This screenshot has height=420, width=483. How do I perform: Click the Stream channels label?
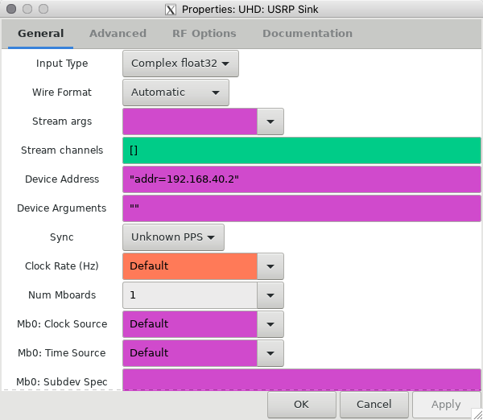pos(62,150)
